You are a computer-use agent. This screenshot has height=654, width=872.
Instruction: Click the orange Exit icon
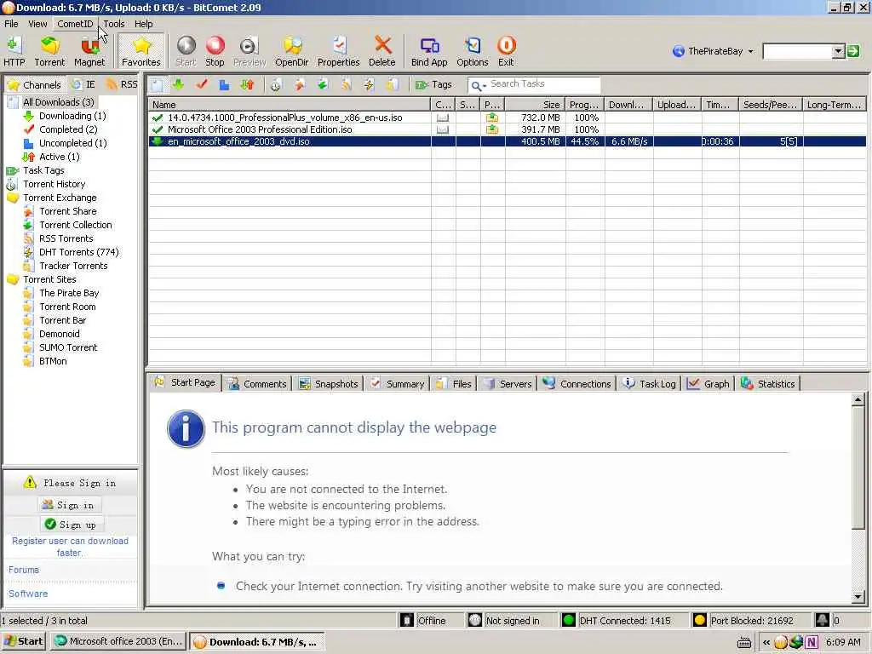click(x=506, y=51)
